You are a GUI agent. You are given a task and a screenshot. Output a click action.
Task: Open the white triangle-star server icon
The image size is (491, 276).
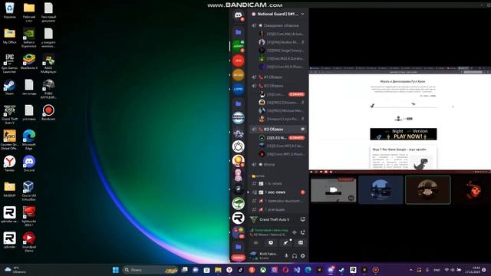tap(238, 146)
